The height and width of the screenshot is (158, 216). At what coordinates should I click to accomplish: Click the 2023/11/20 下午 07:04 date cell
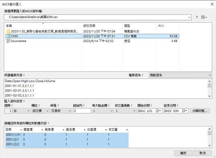point(99,31)
